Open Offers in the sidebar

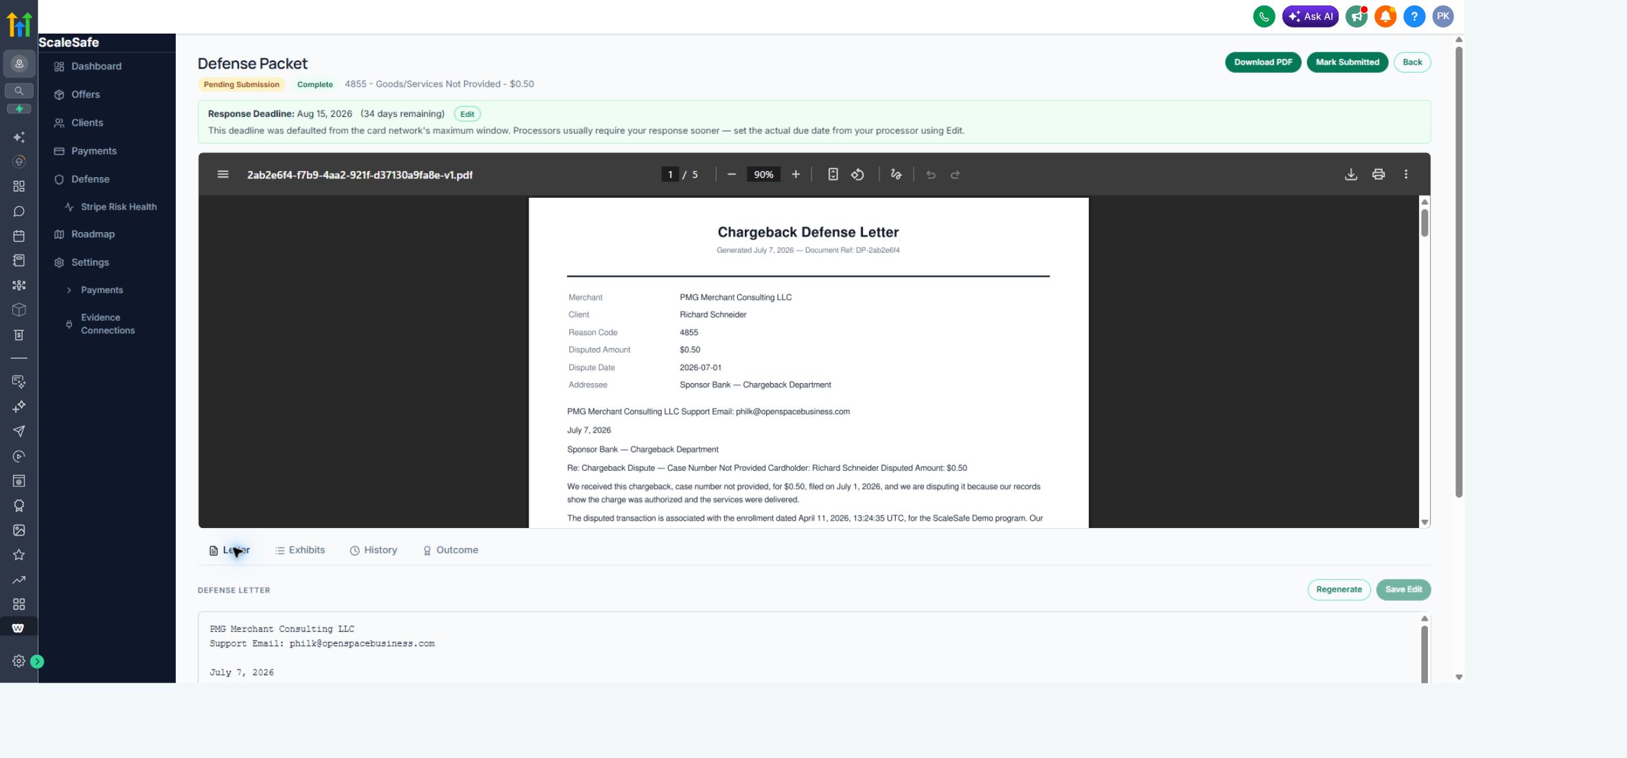(x=85, y=95)
